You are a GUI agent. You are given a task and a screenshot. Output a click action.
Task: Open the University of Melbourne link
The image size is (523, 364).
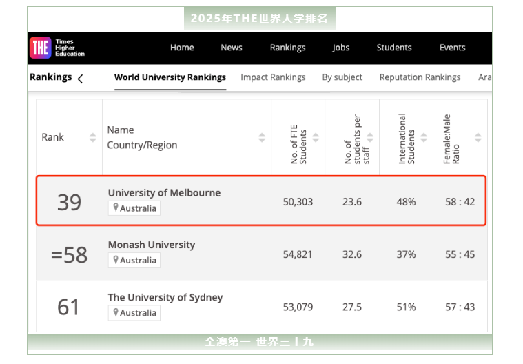click(x=164, y=193)
